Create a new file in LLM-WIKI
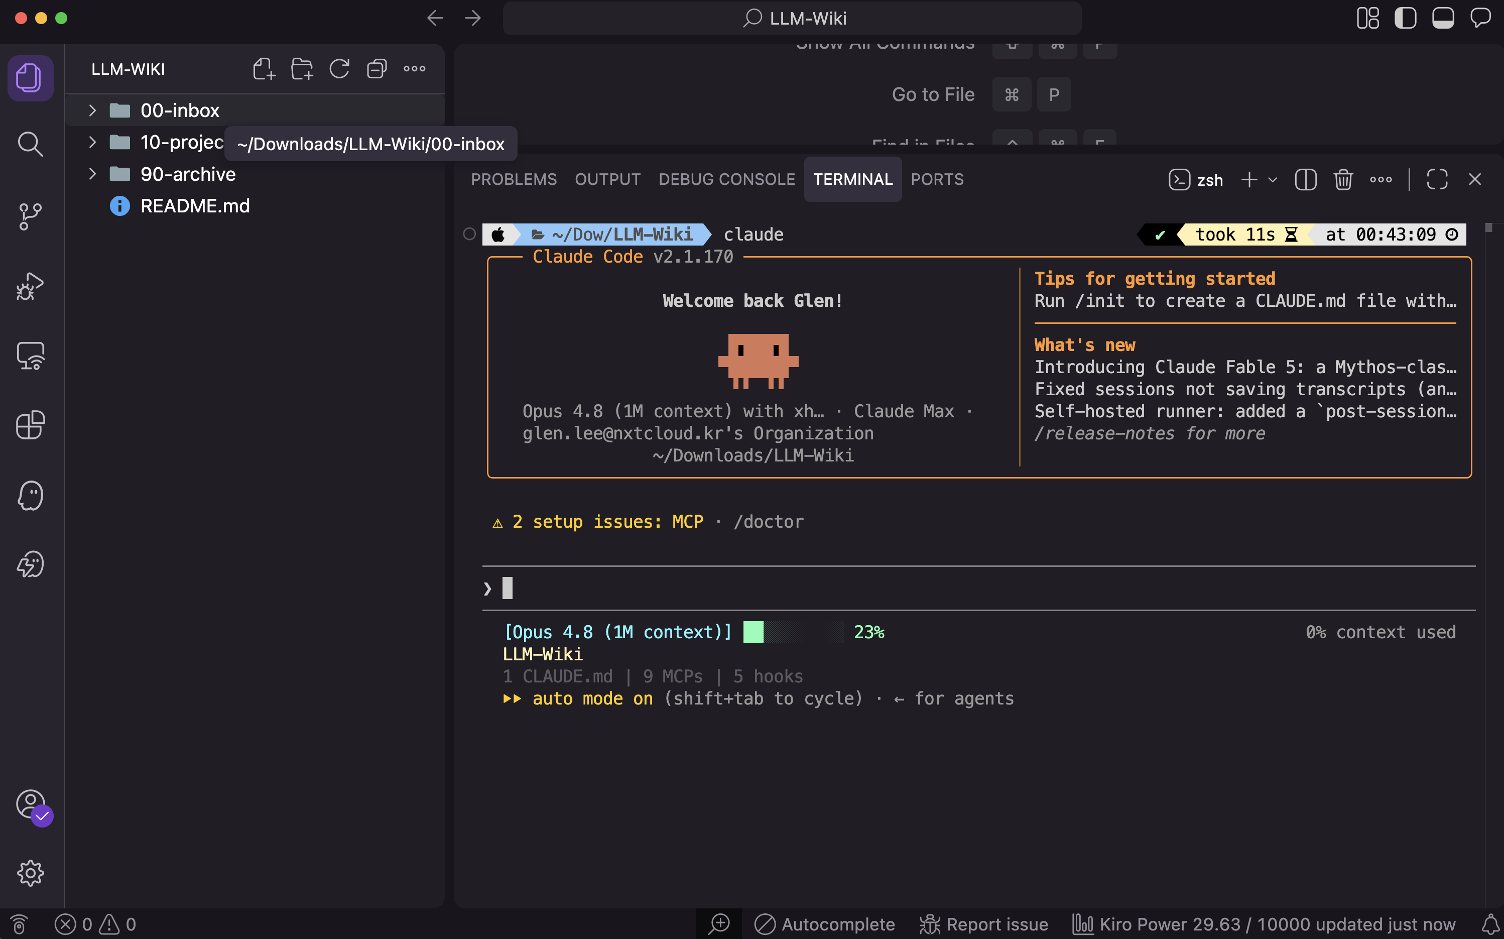The image size is (1504, 939). pos(264,69)
